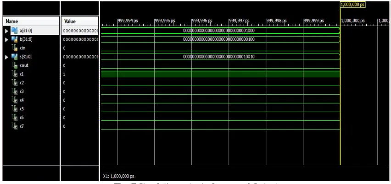Select the c1 signal name

pyautogui.click(x=22, y=74)
